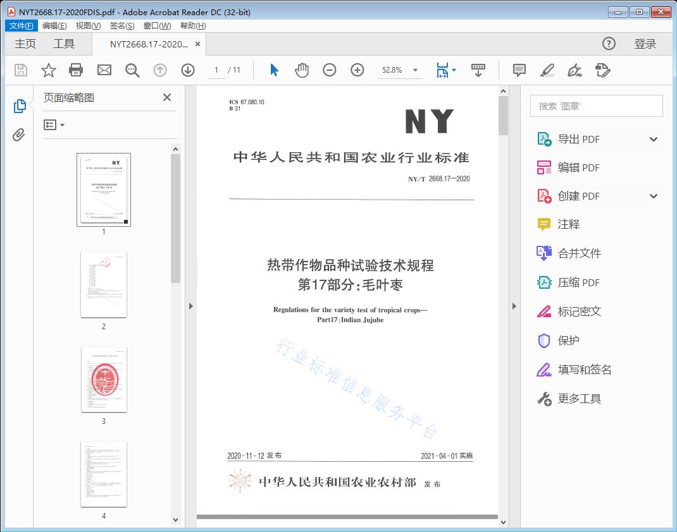This screenshot has height=532, width=677.
Task: Click inside the 搜索 search field
Action: tap(595, 106)
